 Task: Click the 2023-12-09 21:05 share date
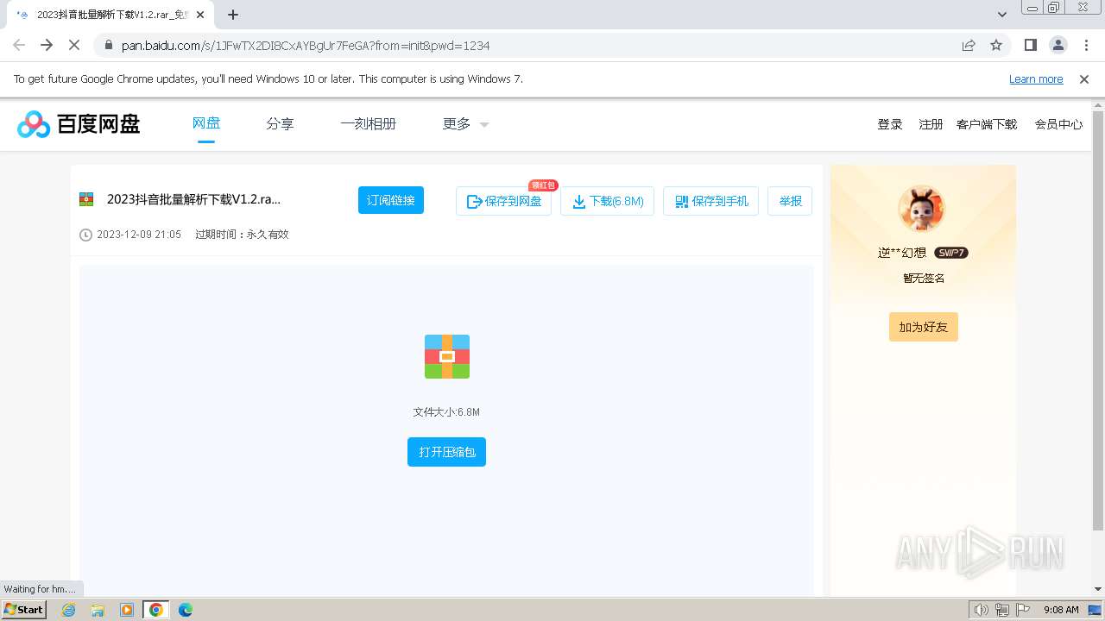(139, 235)
